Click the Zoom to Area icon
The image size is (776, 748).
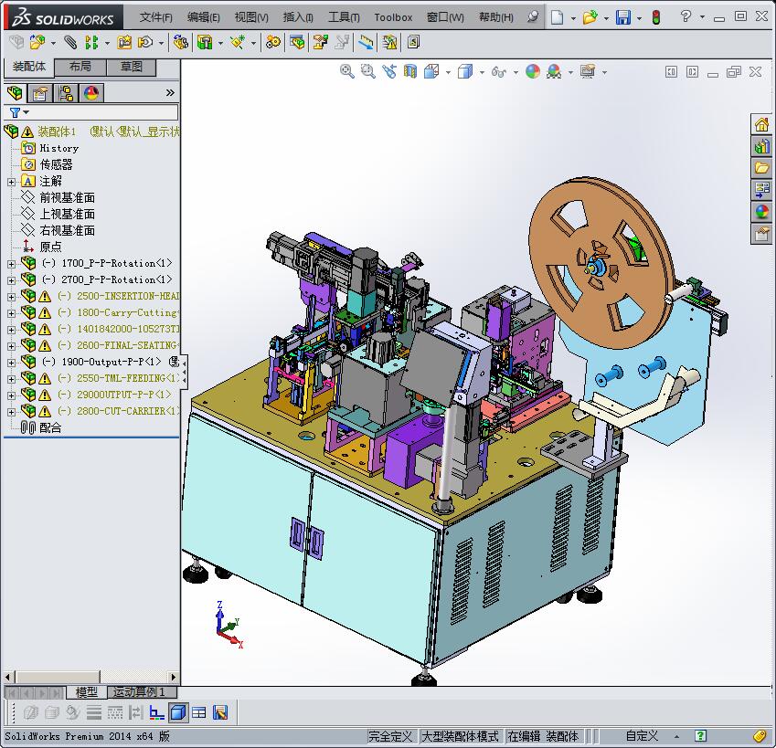pos(367,71)
